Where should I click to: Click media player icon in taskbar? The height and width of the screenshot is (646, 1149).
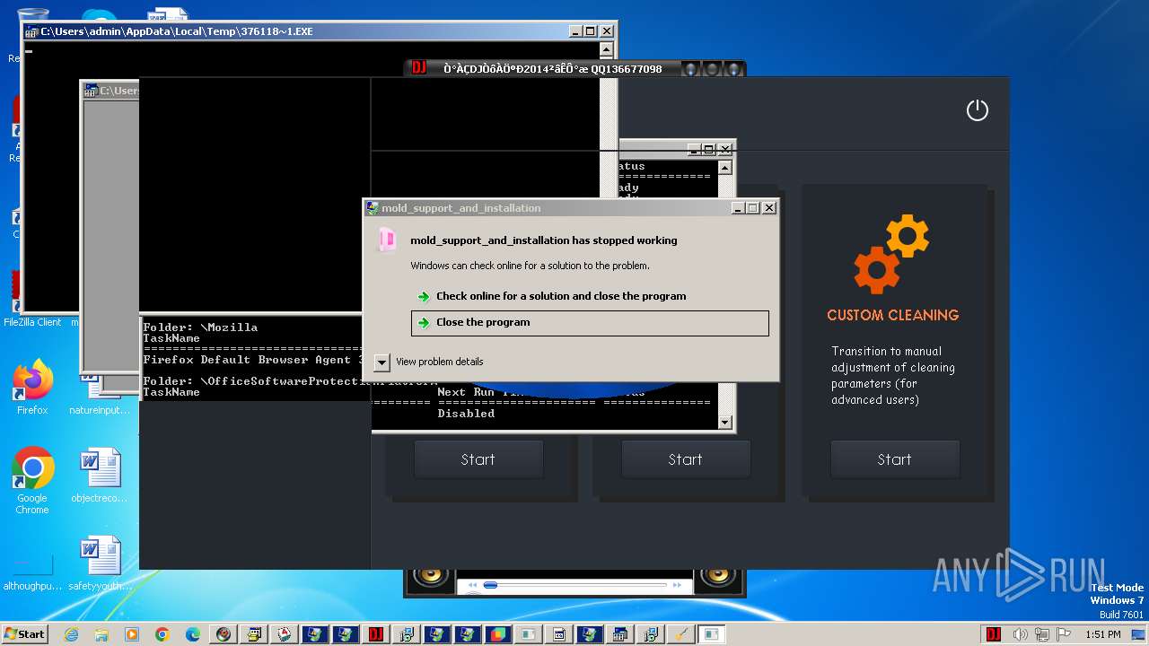coord(132,634)
